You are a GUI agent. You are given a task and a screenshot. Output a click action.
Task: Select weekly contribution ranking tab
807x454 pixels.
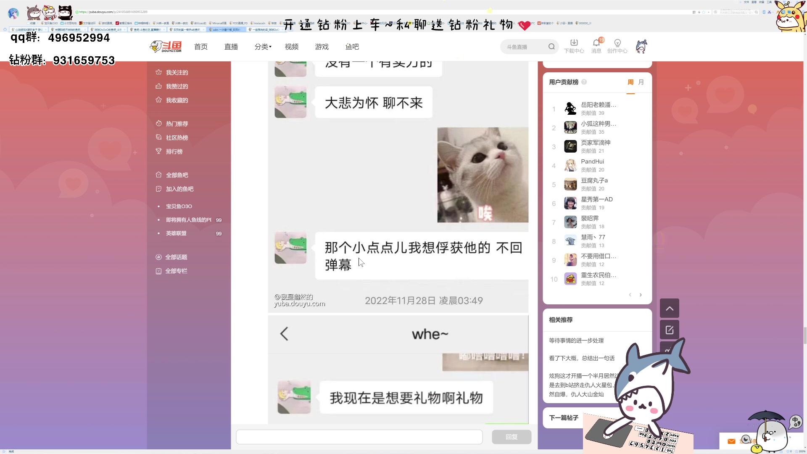point(630,82)
